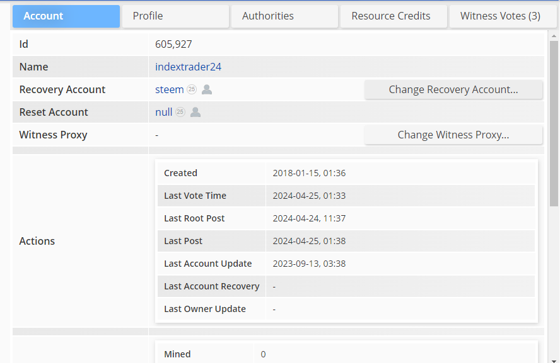The image size is (560, 363).
Task: Select Last Root Post value 2024-04-24, 11:37
Action: tap(309, 218)
